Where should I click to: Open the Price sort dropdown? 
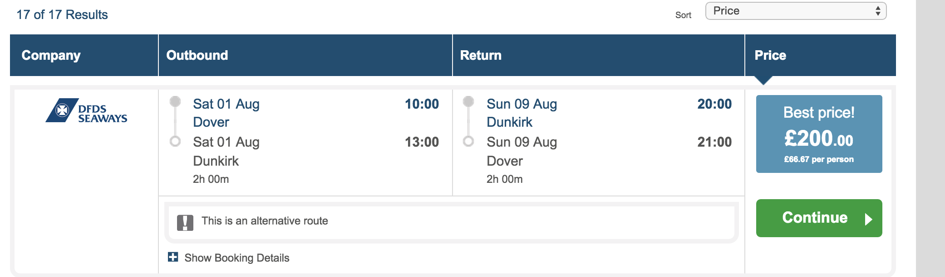[796, 11]
